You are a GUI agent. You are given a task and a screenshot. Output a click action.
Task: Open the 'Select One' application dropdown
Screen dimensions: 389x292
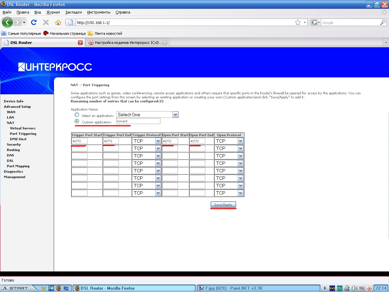point(147,115)
